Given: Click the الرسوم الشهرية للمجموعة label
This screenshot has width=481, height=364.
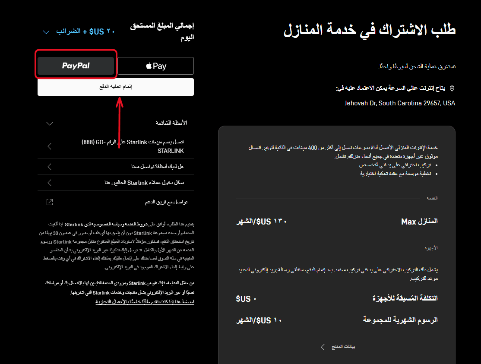Looking at the screenshot, I should click(400, 320).
